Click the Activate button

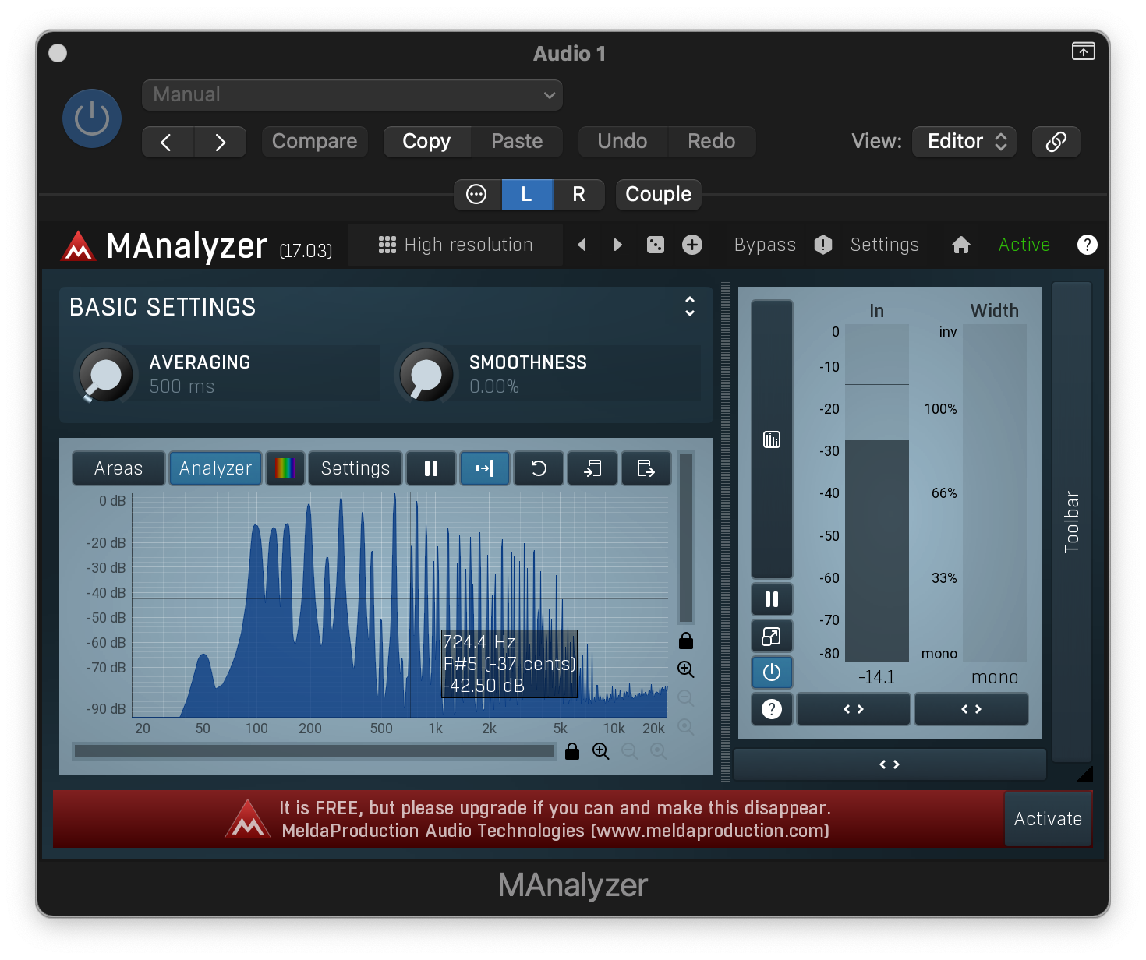click(1048, 819)
